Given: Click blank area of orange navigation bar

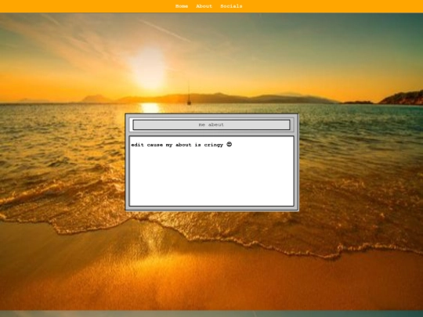Looking at the screenshot, I should point(81,6).
